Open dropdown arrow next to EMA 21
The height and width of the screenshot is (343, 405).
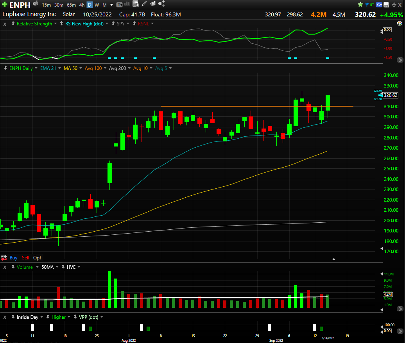tap(59, 68)
